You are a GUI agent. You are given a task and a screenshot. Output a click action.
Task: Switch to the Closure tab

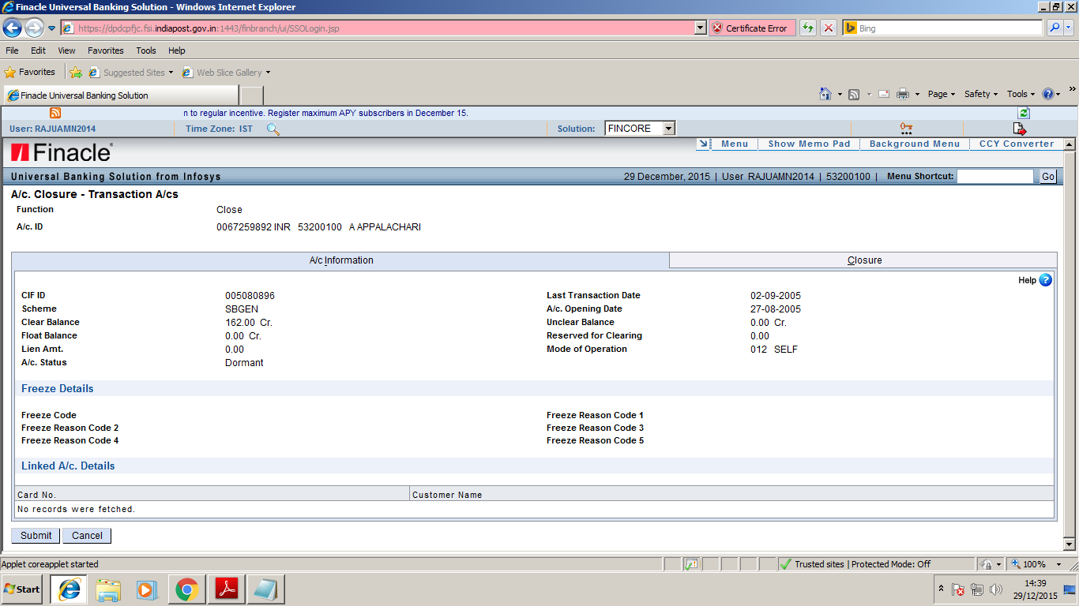864,260
